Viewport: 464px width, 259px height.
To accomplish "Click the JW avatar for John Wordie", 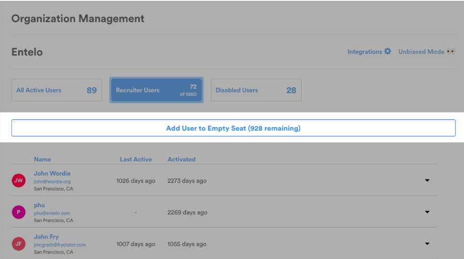I will pyautogui.click(x=19, y=181).
